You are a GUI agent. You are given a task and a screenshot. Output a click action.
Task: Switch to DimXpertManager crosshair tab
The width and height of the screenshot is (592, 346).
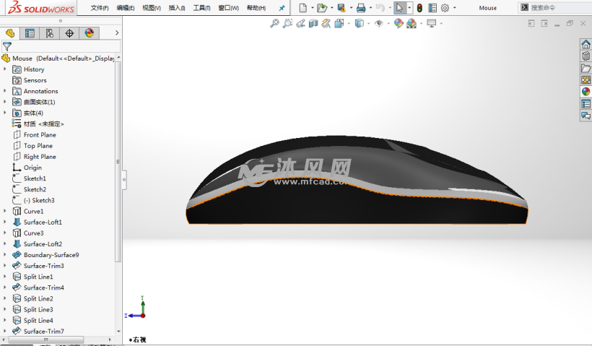(69, 33)
